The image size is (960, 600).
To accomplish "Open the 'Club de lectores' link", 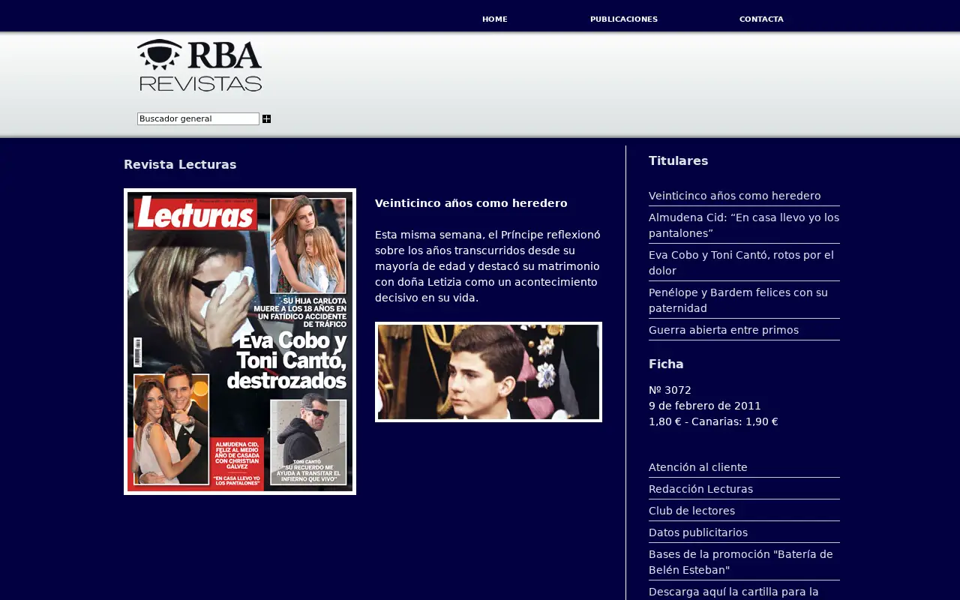I will pos(691,511).
